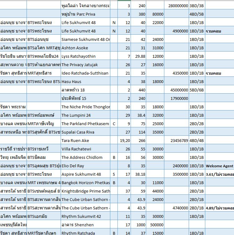Click the 4BD/5B room type cell

point(197,14)
